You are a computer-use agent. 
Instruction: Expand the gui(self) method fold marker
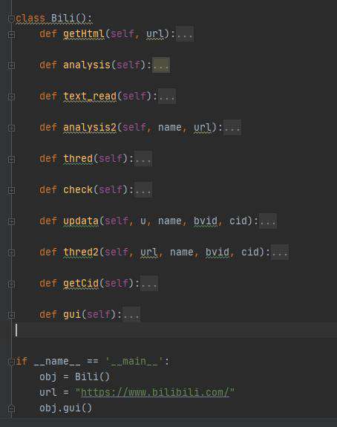click(11, 315)
